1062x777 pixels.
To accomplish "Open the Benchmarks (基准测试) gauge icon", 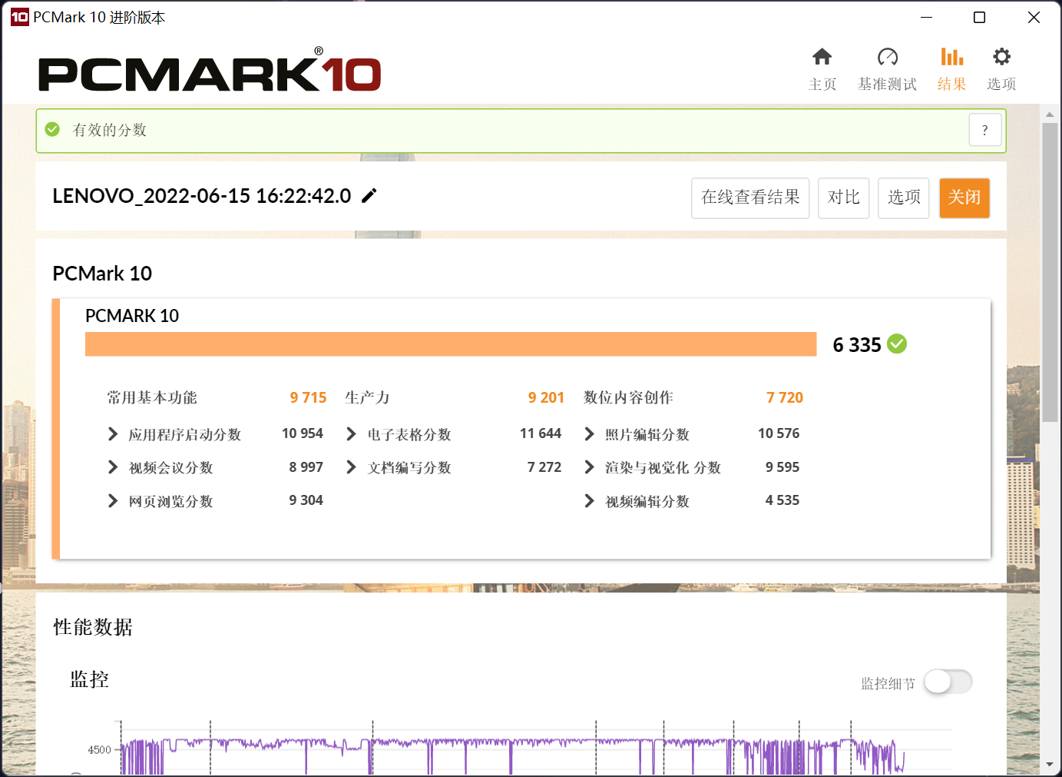I will coord(887,57).
